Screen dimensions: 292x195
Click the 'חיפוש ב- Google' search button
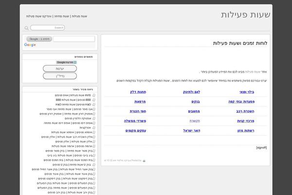pyautogui.click(x=39, y=39)
